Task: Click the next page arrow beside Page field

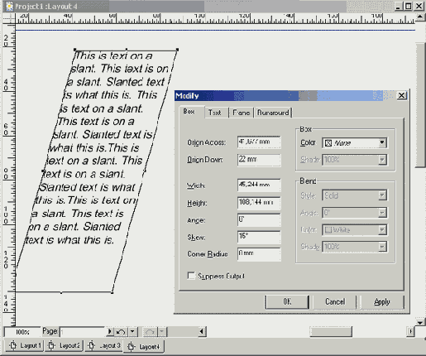Action: click(110, 331)
